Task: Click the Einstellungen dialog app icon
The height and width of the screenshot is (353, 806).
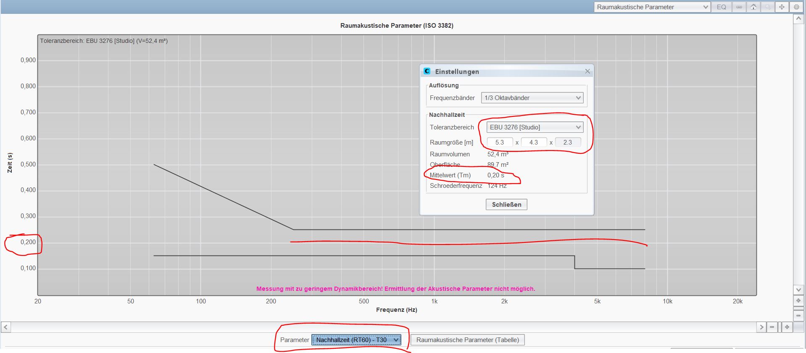Action: coord(427,71)
